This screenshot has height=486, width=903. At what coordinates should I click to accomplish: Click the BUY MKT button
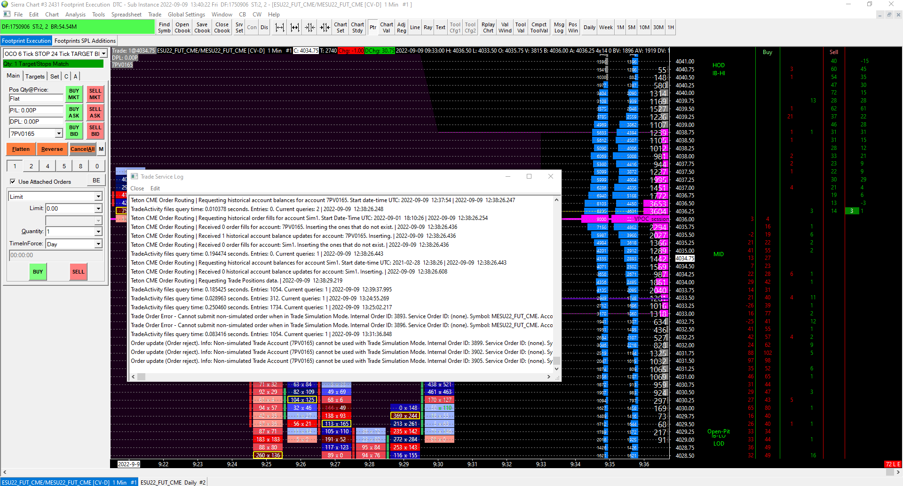tap(74, 94)
